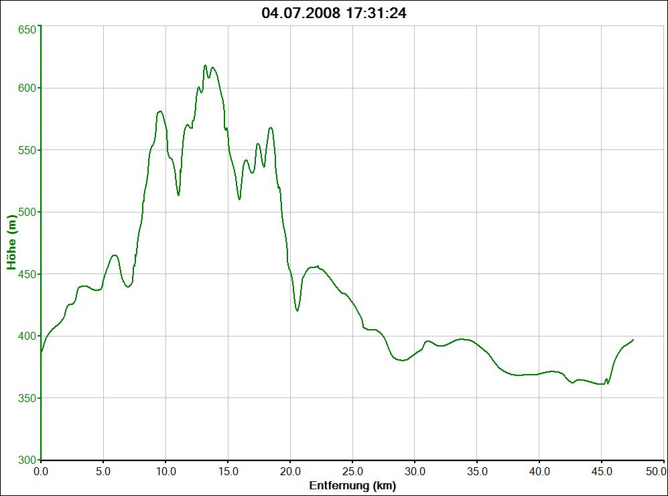668x496 pixels.
Task: Click the 400 height axis tick label
Action: tap(27, 336)
